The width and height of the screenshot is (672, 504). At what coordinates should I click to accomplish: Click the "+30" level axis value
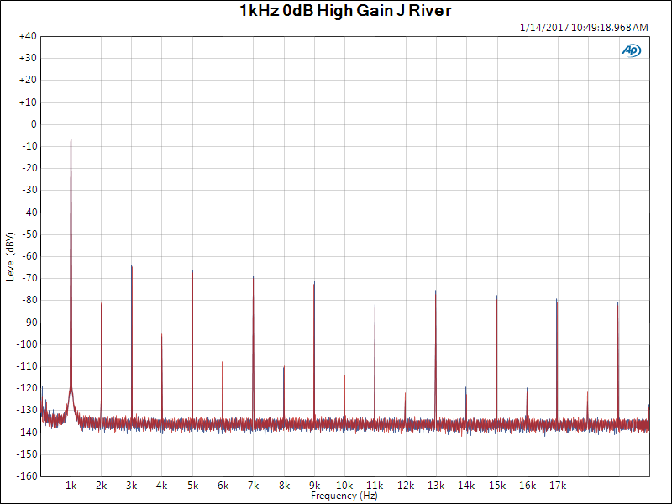pos(28,58)
